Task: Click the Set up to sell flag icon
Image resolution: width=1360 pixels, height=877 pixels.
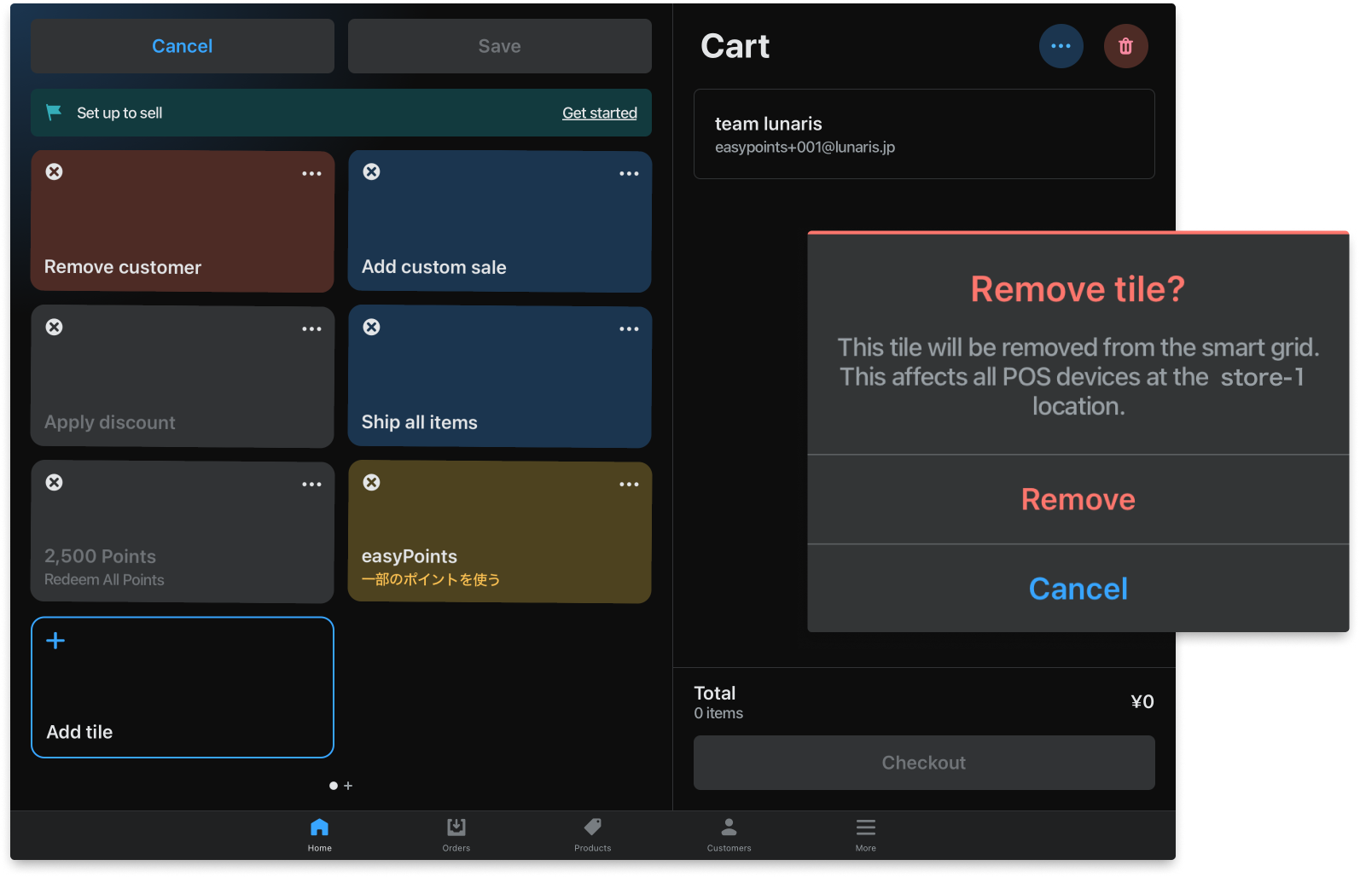Action: coord(54,113)
